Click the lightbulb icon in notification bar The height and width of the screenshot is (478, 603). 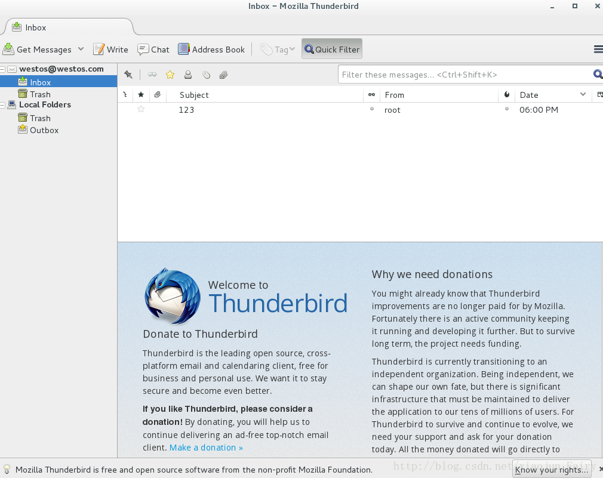[x=7, y=469]
